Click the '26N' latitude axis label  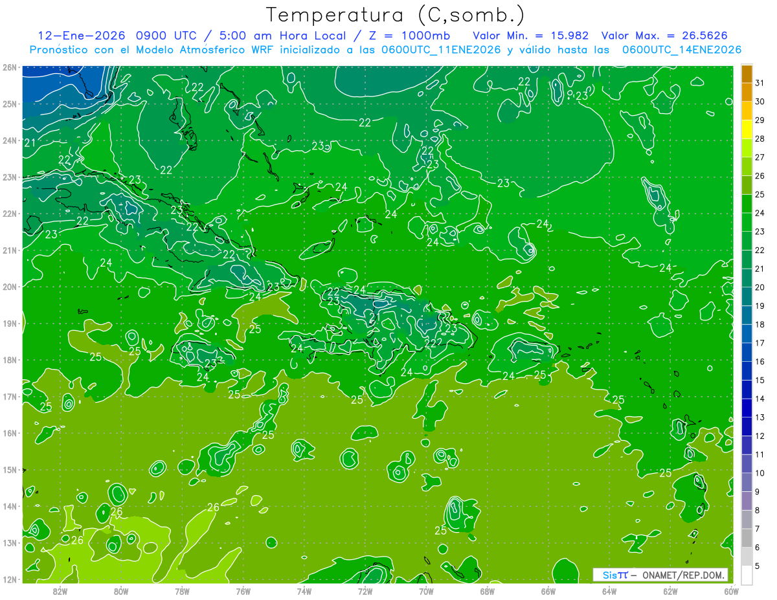[x=9, y=67]
